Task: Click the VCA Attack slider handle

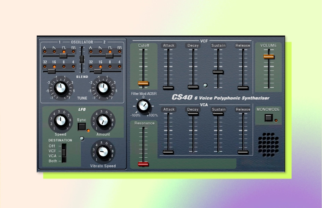Action: (x=169, y=152)
